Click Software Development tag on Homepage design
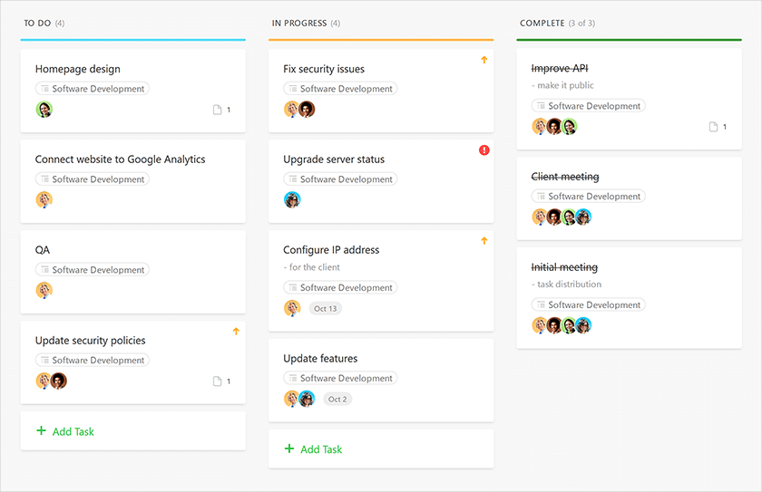The height and width of the screenshot is (492, 762). pos(93,88)
